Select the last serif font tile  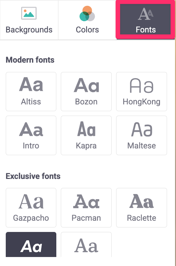click(x=86, y=244)
